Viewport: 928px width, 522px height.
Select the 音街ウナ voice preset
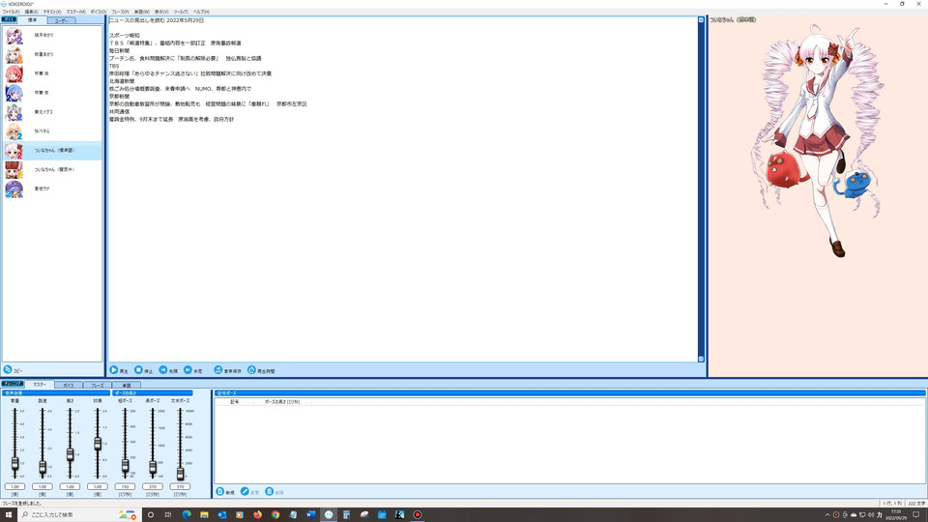pyautogui.click(x=52, y=188)
